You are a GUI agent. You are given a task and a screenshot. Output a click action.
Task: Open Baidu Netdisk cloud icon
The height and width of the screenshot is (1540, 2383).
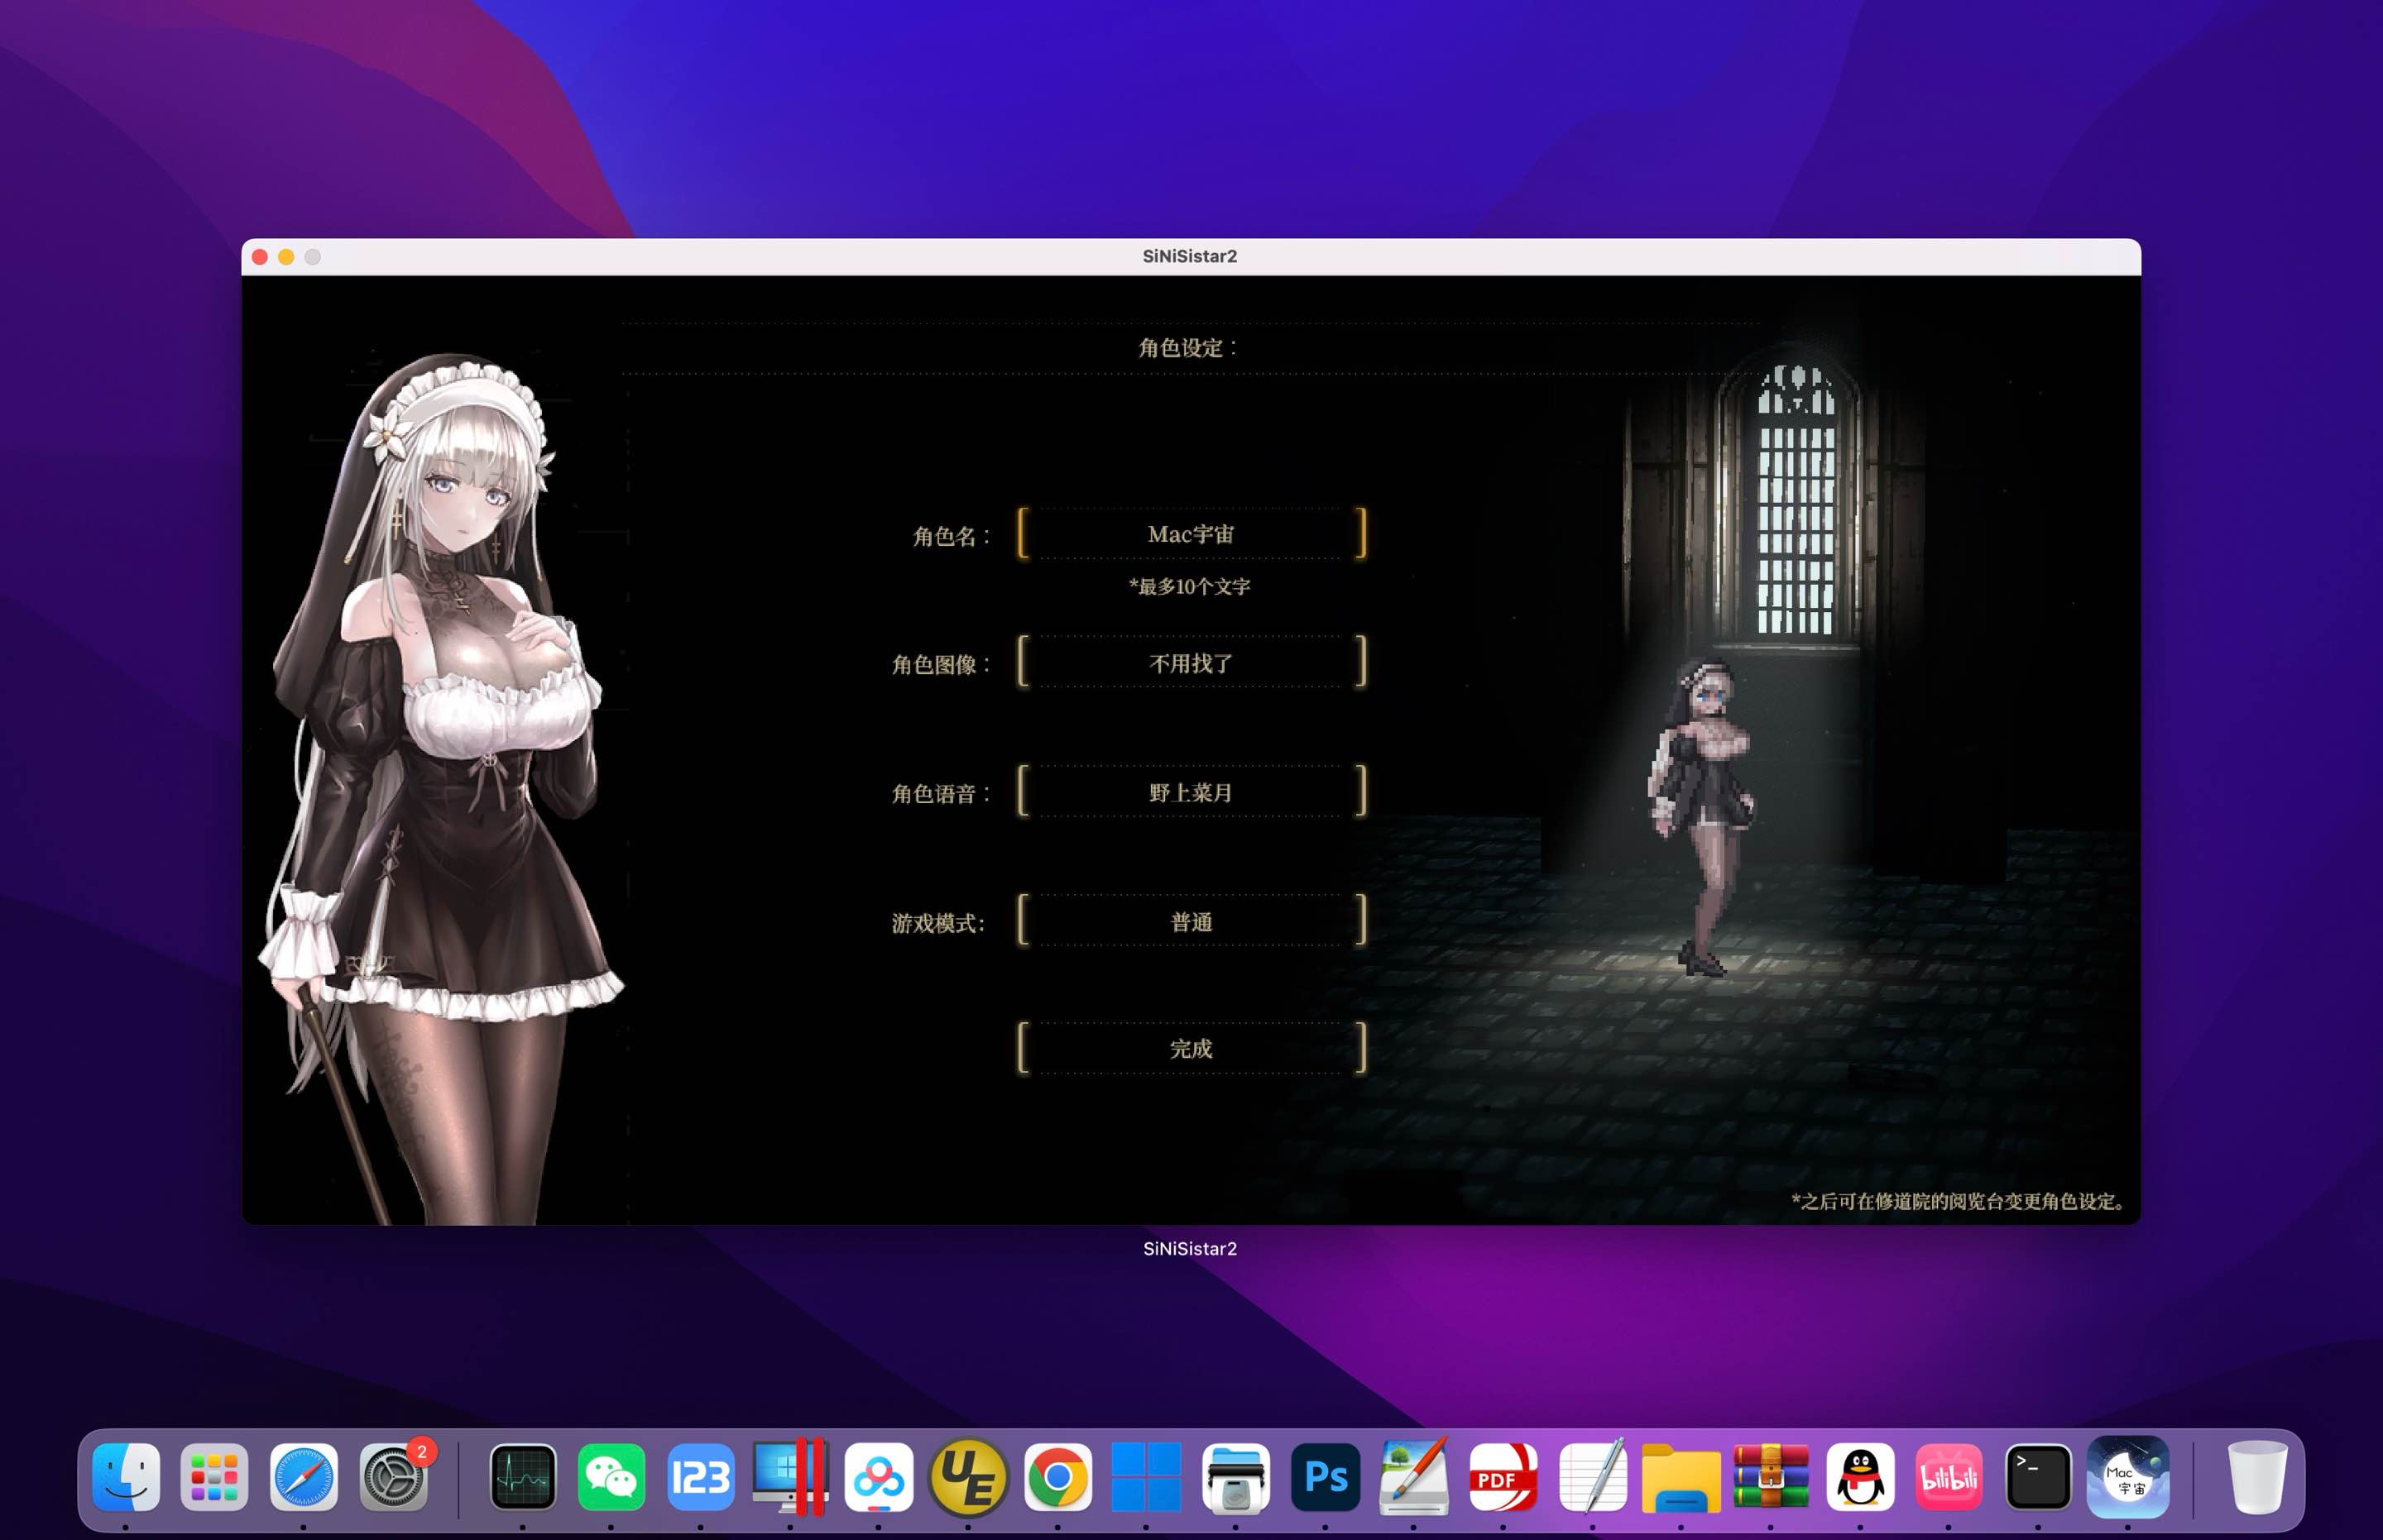(880, 1477)
